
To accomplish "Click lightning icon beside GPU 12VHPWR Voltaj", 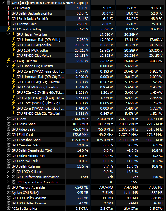I will 14,50.
